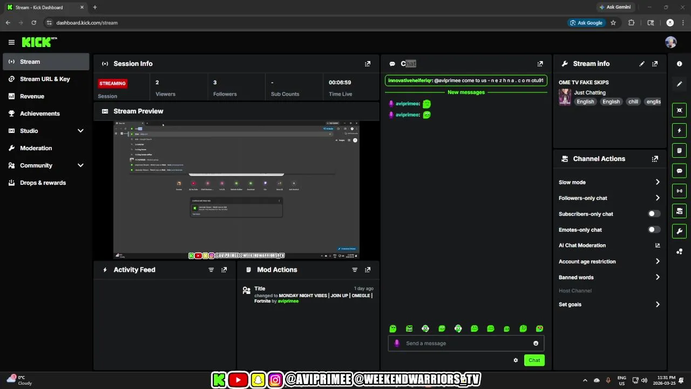Open chat settings gear icon

[516, 360]
